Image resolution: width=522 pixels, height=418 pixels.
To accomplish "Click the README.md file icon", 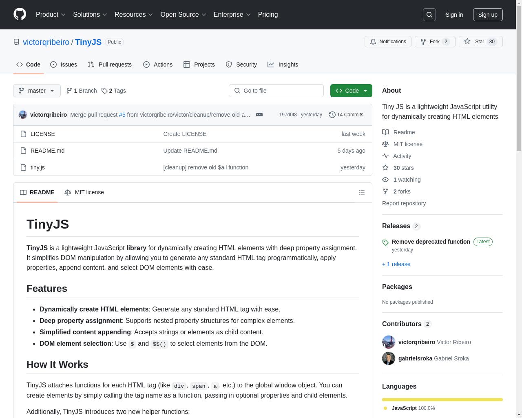I will click(x=23, y=151).
